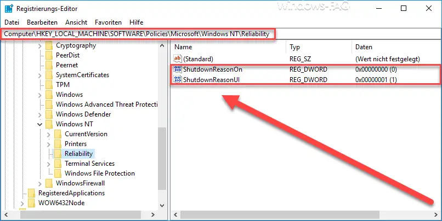Image resolution: width=442 pixels, height=221 pixels.
Task: Click the Cryptography folder icon
Action: 49,45
